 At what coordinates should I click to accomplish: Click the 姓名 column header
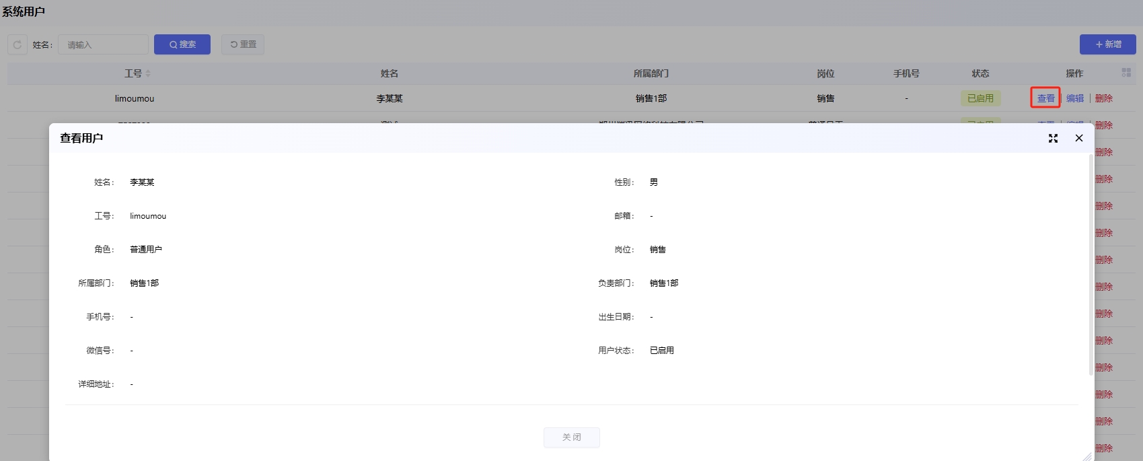pyautogui.click(x=390, y=73)
